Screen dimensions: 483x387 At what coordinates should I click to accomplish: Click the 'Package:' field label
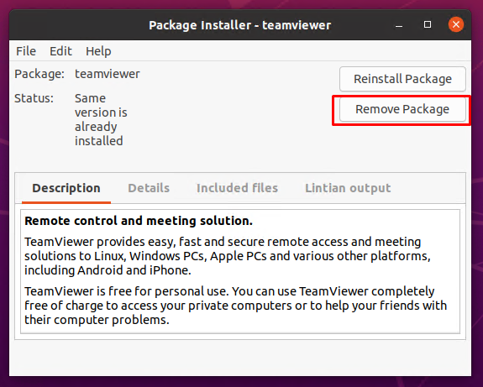point(39,74)
